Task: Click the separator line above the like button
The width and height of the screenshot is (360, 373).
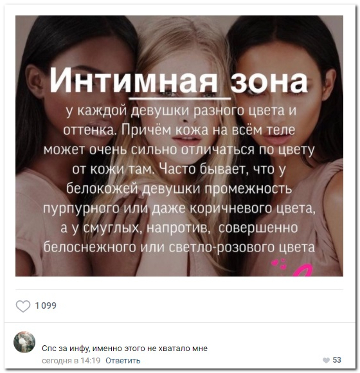Action: point(179,290)
